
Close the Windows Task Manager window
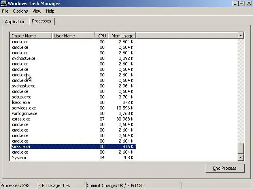[x=249, y=4]
